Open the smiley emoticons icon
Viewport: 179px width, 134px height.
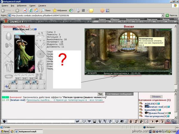117,121
